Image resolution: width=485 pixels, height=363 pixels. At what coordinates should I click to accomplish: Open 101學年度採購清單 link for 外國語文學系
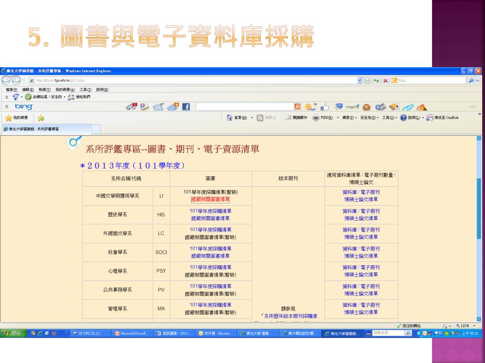[x=210, y=230]
